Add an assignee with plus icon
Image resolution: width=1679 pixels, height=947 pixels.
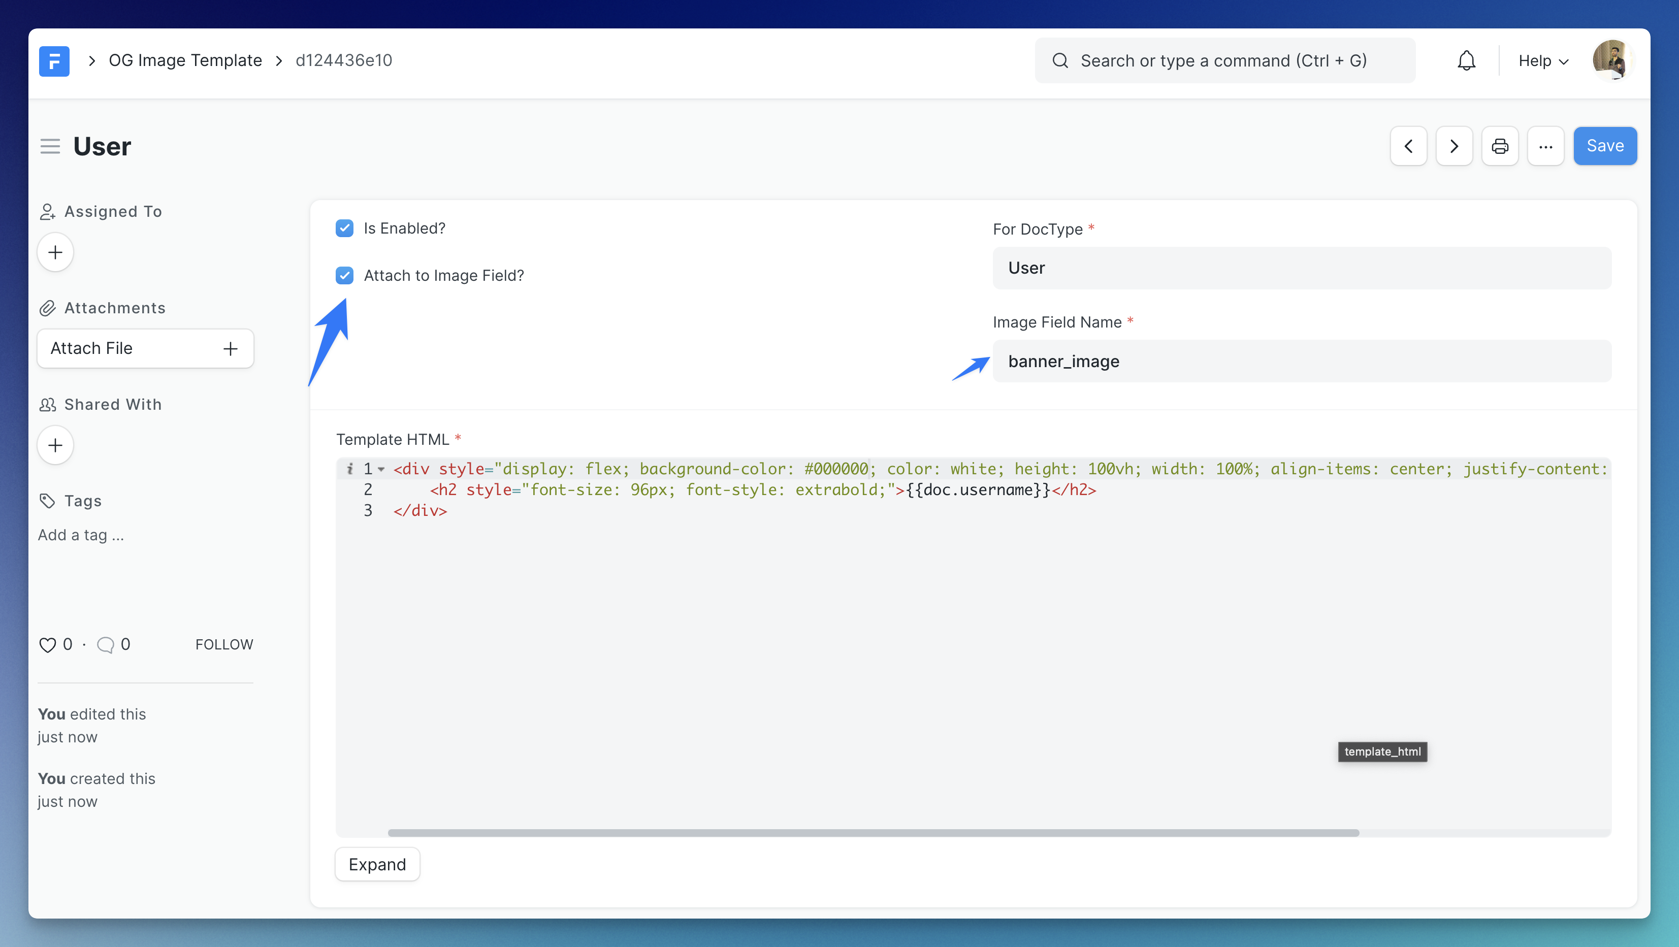55,252
